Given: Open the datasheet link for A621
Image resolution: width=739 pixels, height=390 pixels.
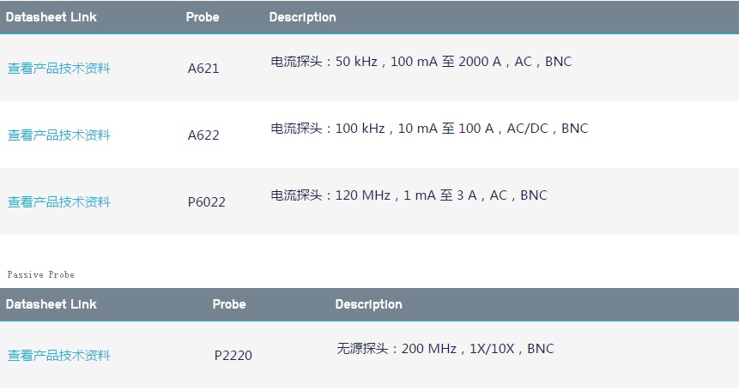Looking at the screenshot, I should pos(59,69).
